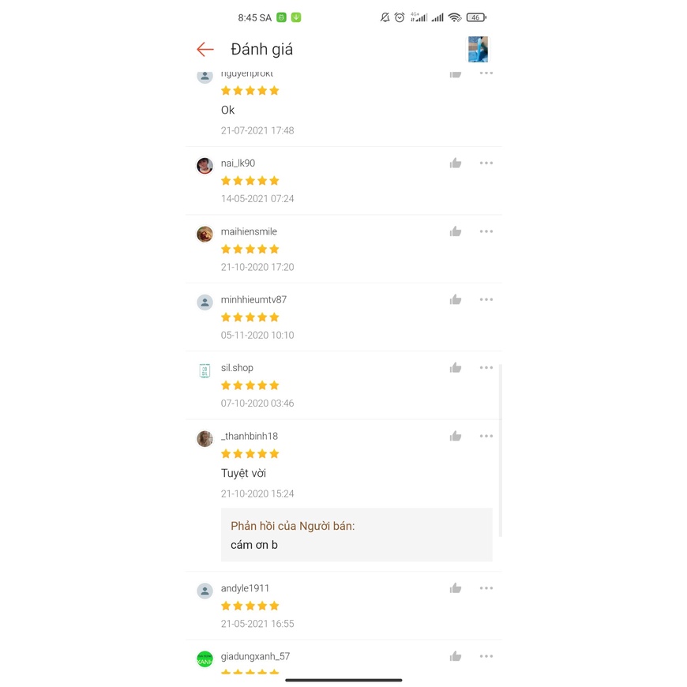Open three-dot menu for andyle1911 review
The image size is (687, 687).
[x=486, y=588]
